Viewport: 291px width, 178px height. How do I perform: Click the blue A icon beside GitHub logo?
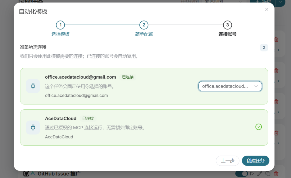[x=33, y=173]
